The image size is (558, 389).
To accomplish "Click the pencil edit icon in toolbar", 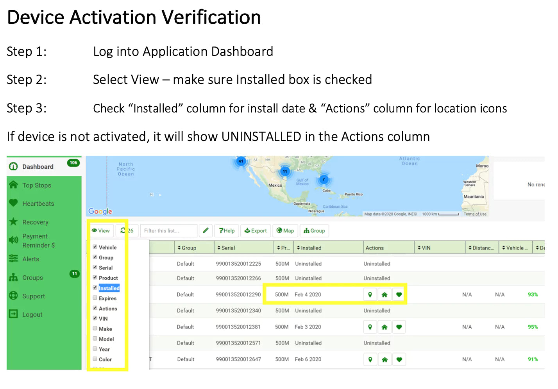I will (206, 230).
